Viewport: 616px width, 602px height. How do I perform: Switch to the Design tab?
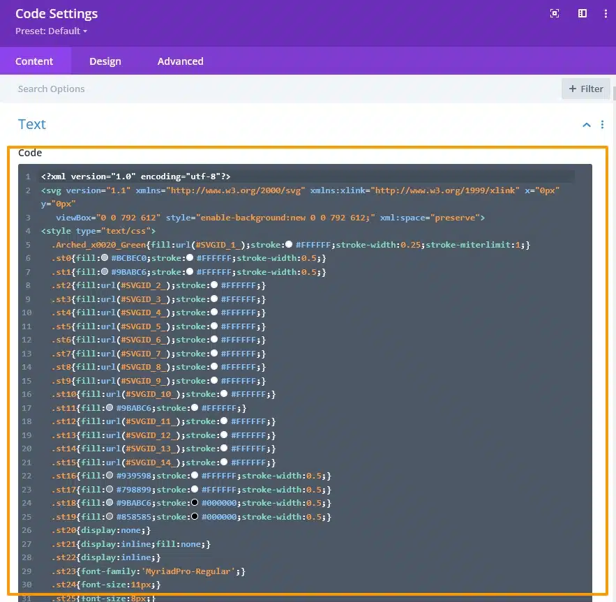[105, 61]
